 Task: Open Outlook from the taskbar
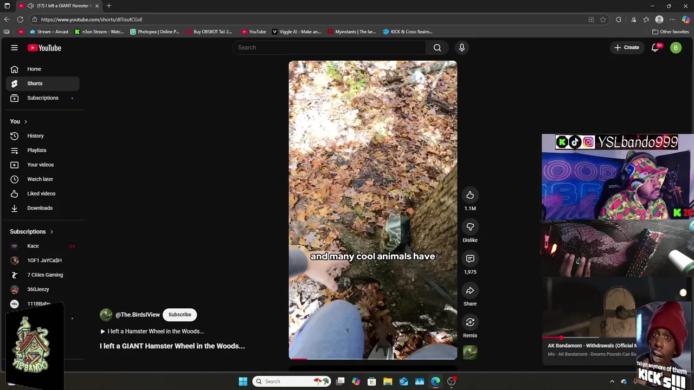[404, 381]
